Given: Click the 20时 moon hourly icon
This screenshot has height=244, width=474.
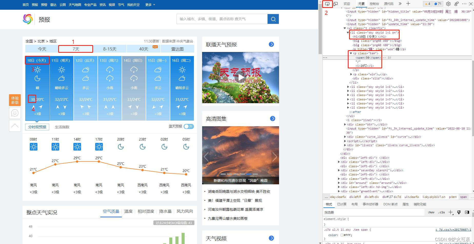Looking at the screenshot, I should coord(121,147).
